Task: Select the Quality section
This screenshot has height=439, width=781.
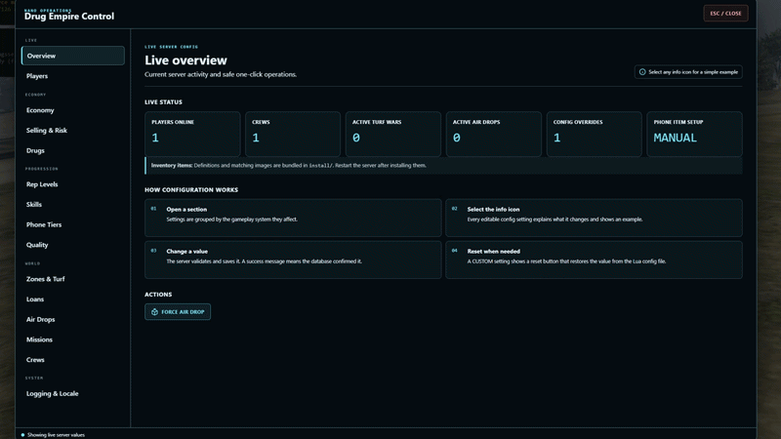Action: click(72, 245)
